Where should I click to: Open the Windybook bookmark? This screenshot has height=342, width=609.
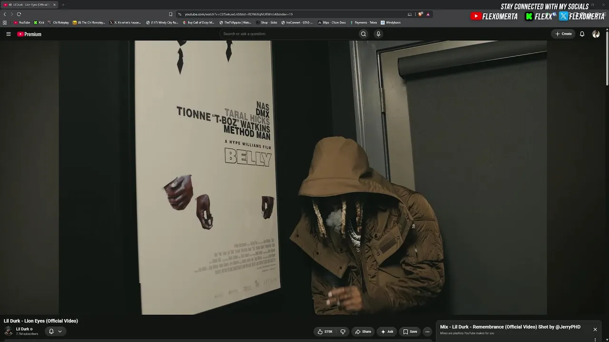[x=391, y=22]
